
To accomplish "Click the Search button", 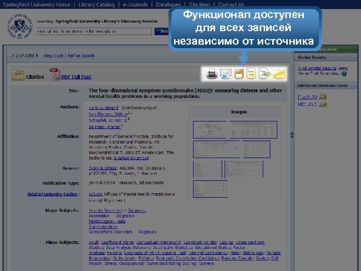I will coord(161,31).
